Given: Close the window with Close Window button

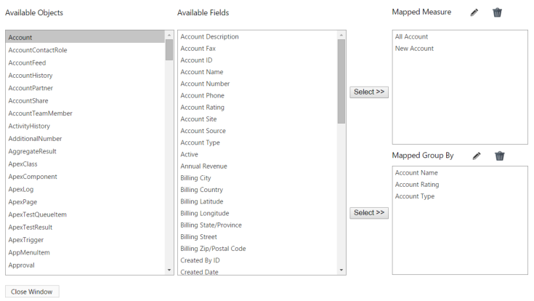Looking at the screenshot, I should [32, 292].
